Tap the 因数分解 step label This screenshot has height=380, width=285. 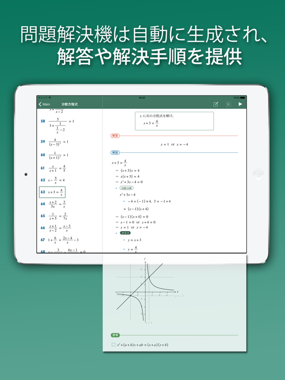click(127, 188)
